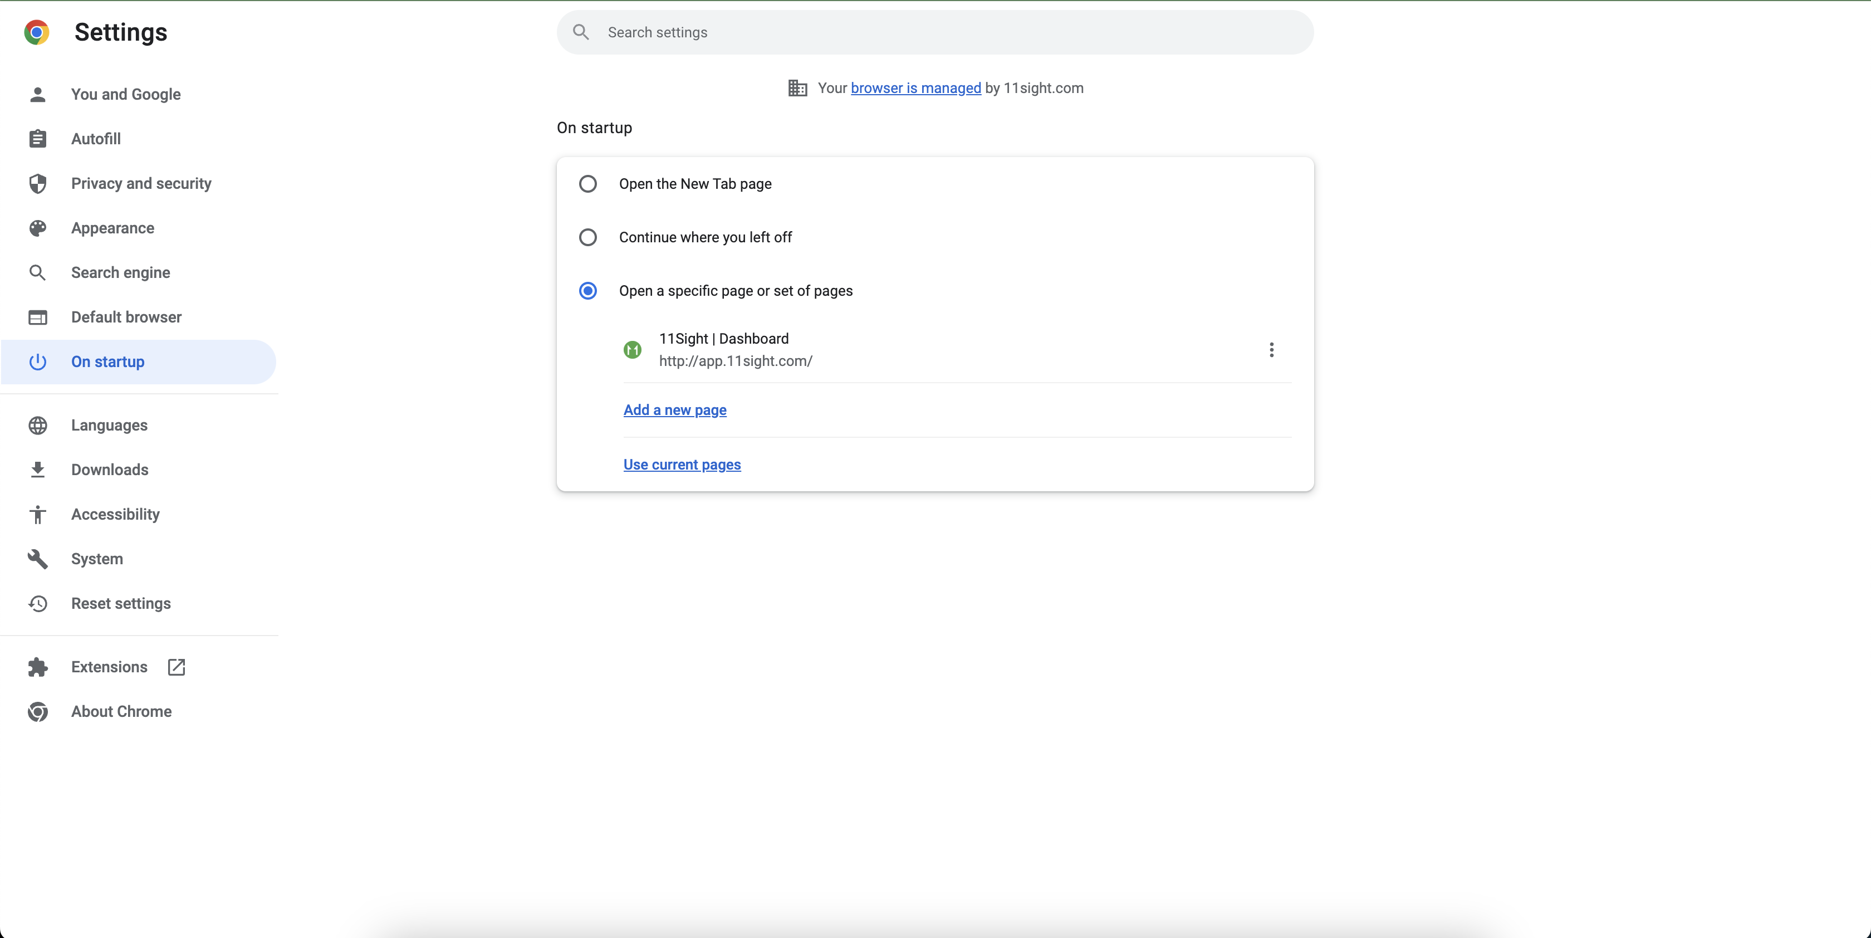This screenshot has width=1871, height=938.
Task: Select Open a specific page or set radio
Action: pos(587,291)
